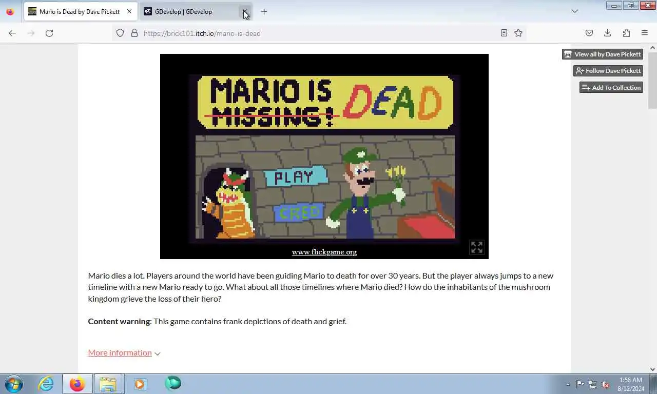
Task: Click the teal round taskbar app icon
Action: click(x=173, y=383)
